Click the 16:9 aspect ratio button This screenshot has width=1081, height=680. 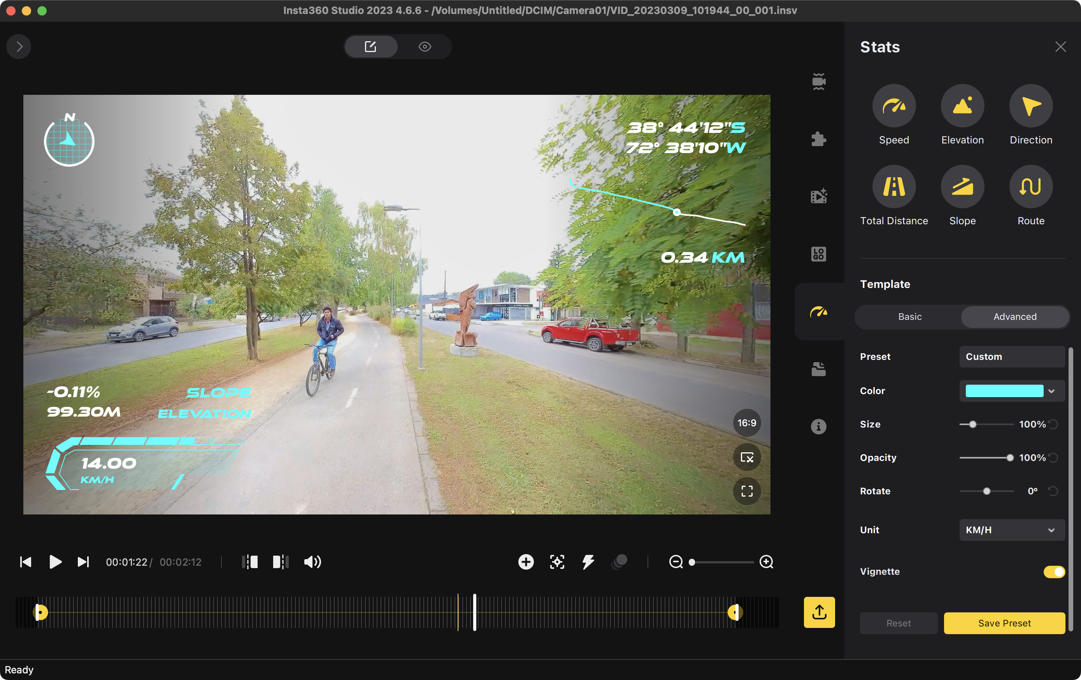coord(747,422)
